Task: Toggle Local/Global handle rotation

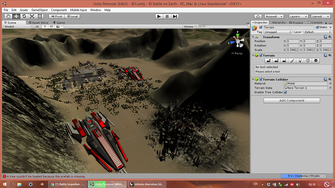Action: click(72, 16)
